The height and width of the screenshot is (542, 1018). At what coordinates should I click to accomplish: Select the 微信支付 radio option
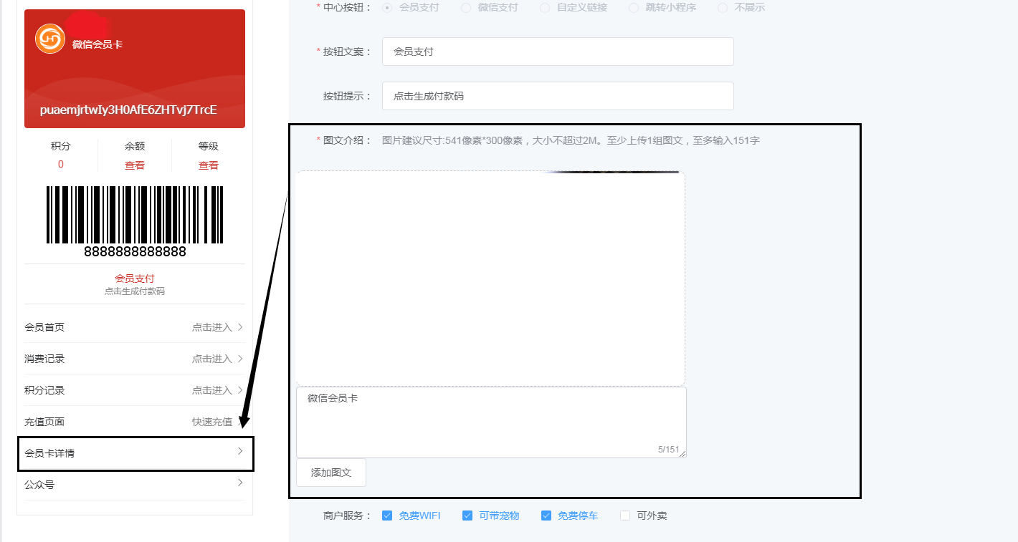[x=466, y=7]
